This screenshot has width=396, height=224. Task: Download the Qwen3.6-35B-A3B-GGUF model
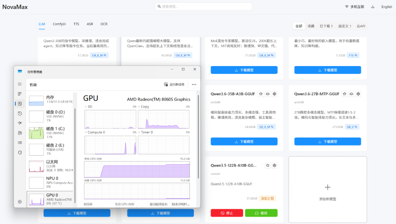244,141
